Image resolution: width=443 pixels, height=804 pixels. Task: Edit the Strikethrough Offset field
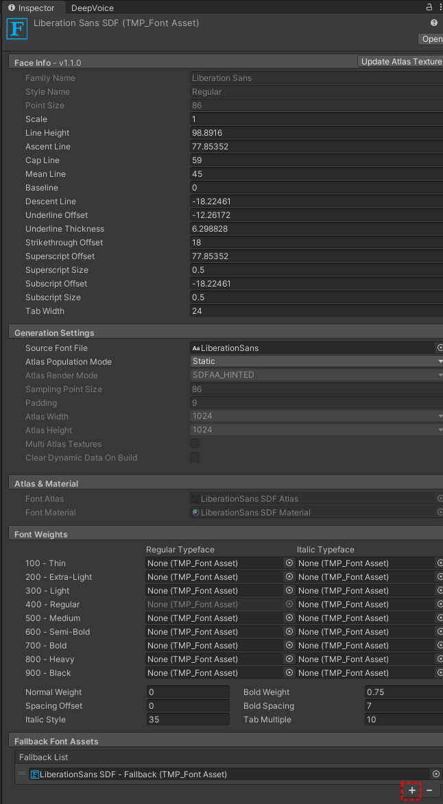click(x=316, y=243)
